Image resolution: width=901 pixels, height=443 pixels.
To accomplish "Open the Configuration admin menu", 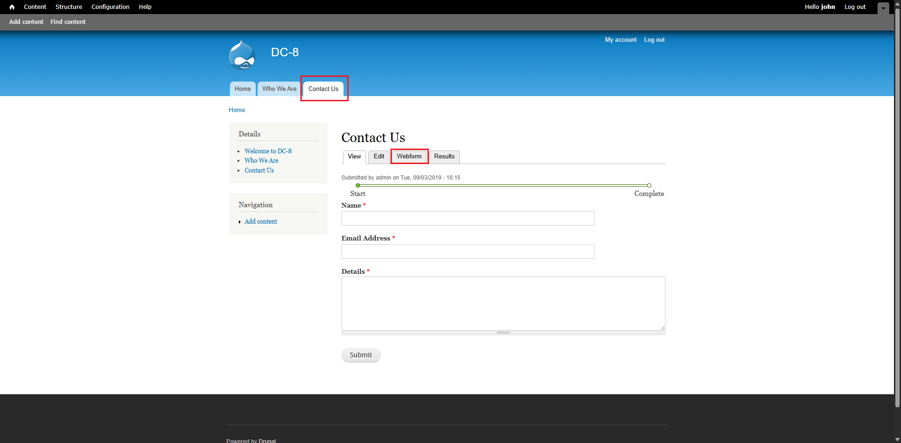I will point(110,7).
